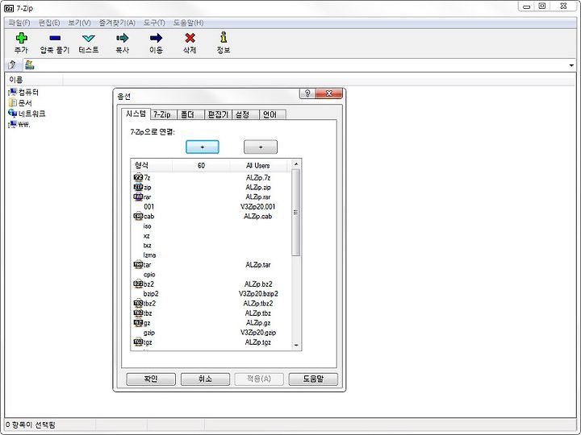Open the 도움말(H) menu
Screen dimensions: 581x435
tap(188, 23)
